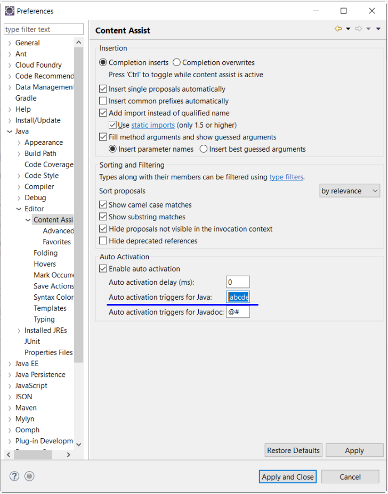This screenshot has width=388, height=494.
Task: Select the Templates preference page
Action: [50, 308]
